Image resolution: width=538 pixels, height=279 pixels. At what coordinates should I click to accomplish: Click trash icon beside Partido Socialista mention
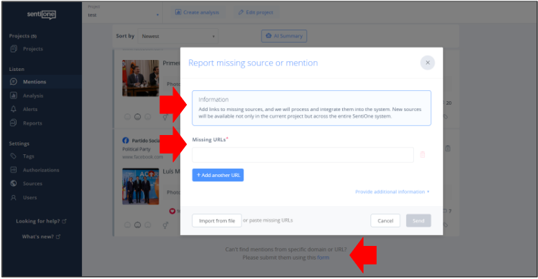448,148
